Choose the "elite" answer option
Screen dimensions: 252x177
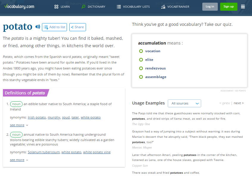(141, 60)
